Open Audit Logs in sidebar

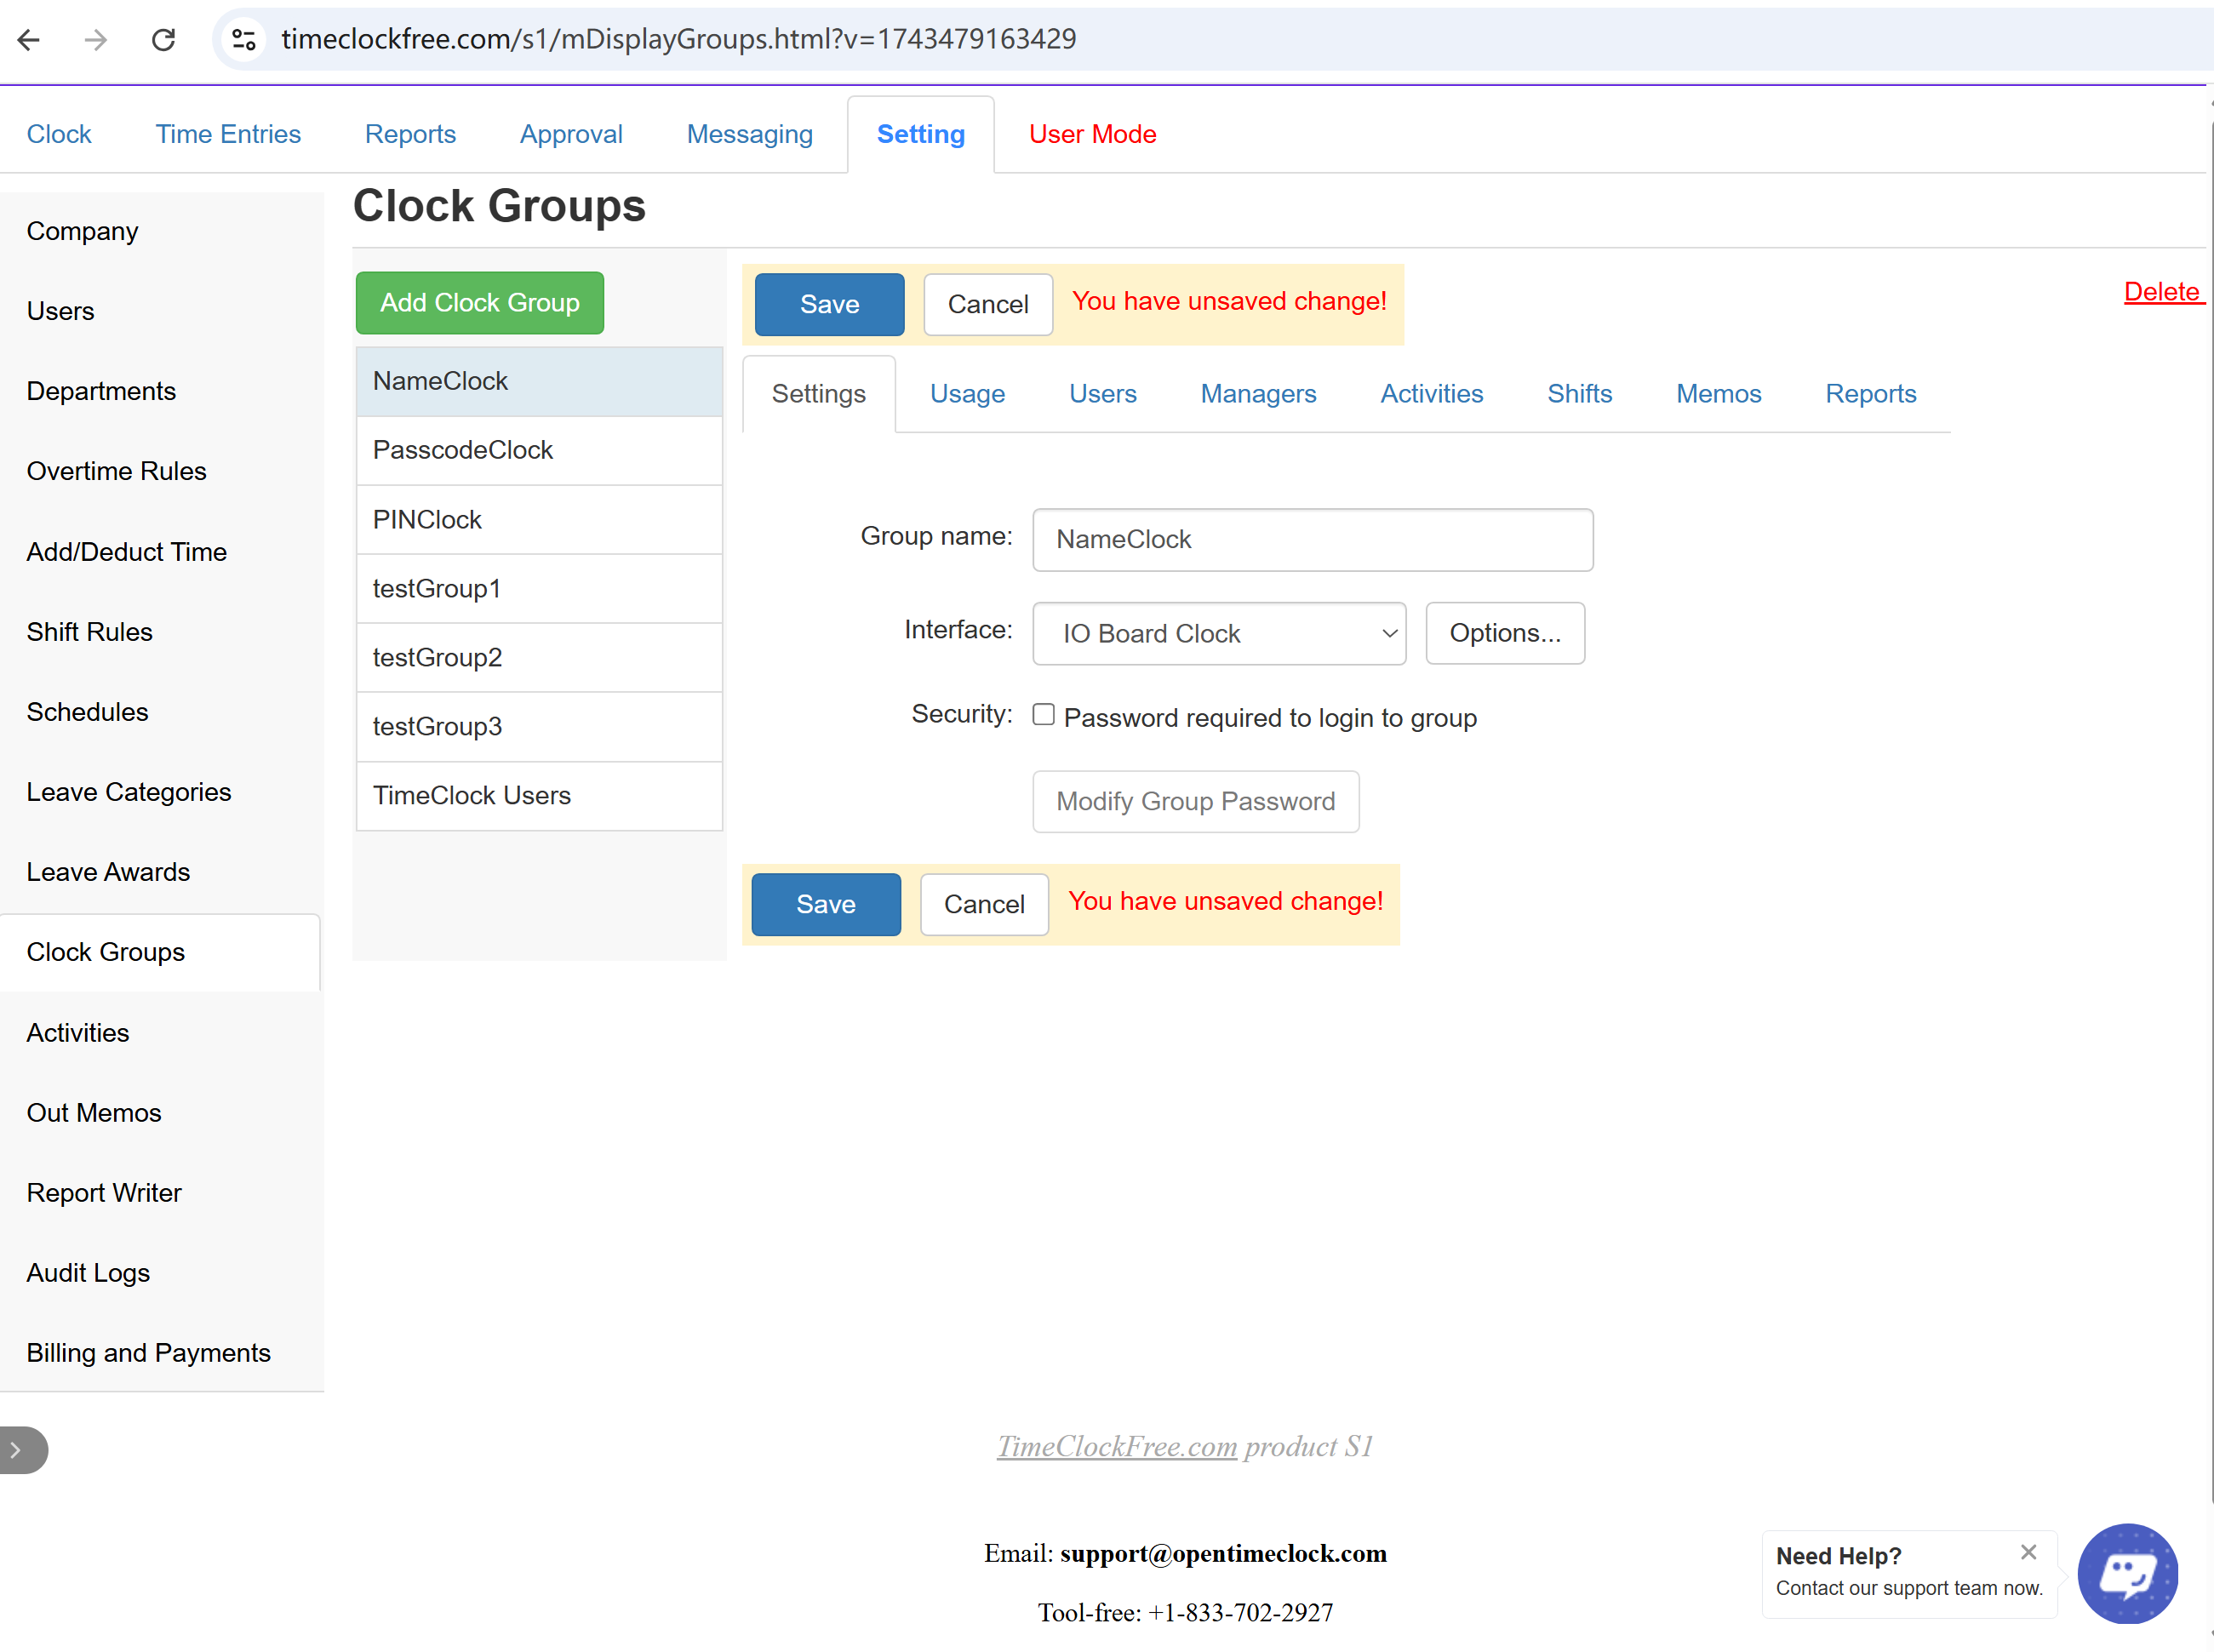pos(161,1273)
